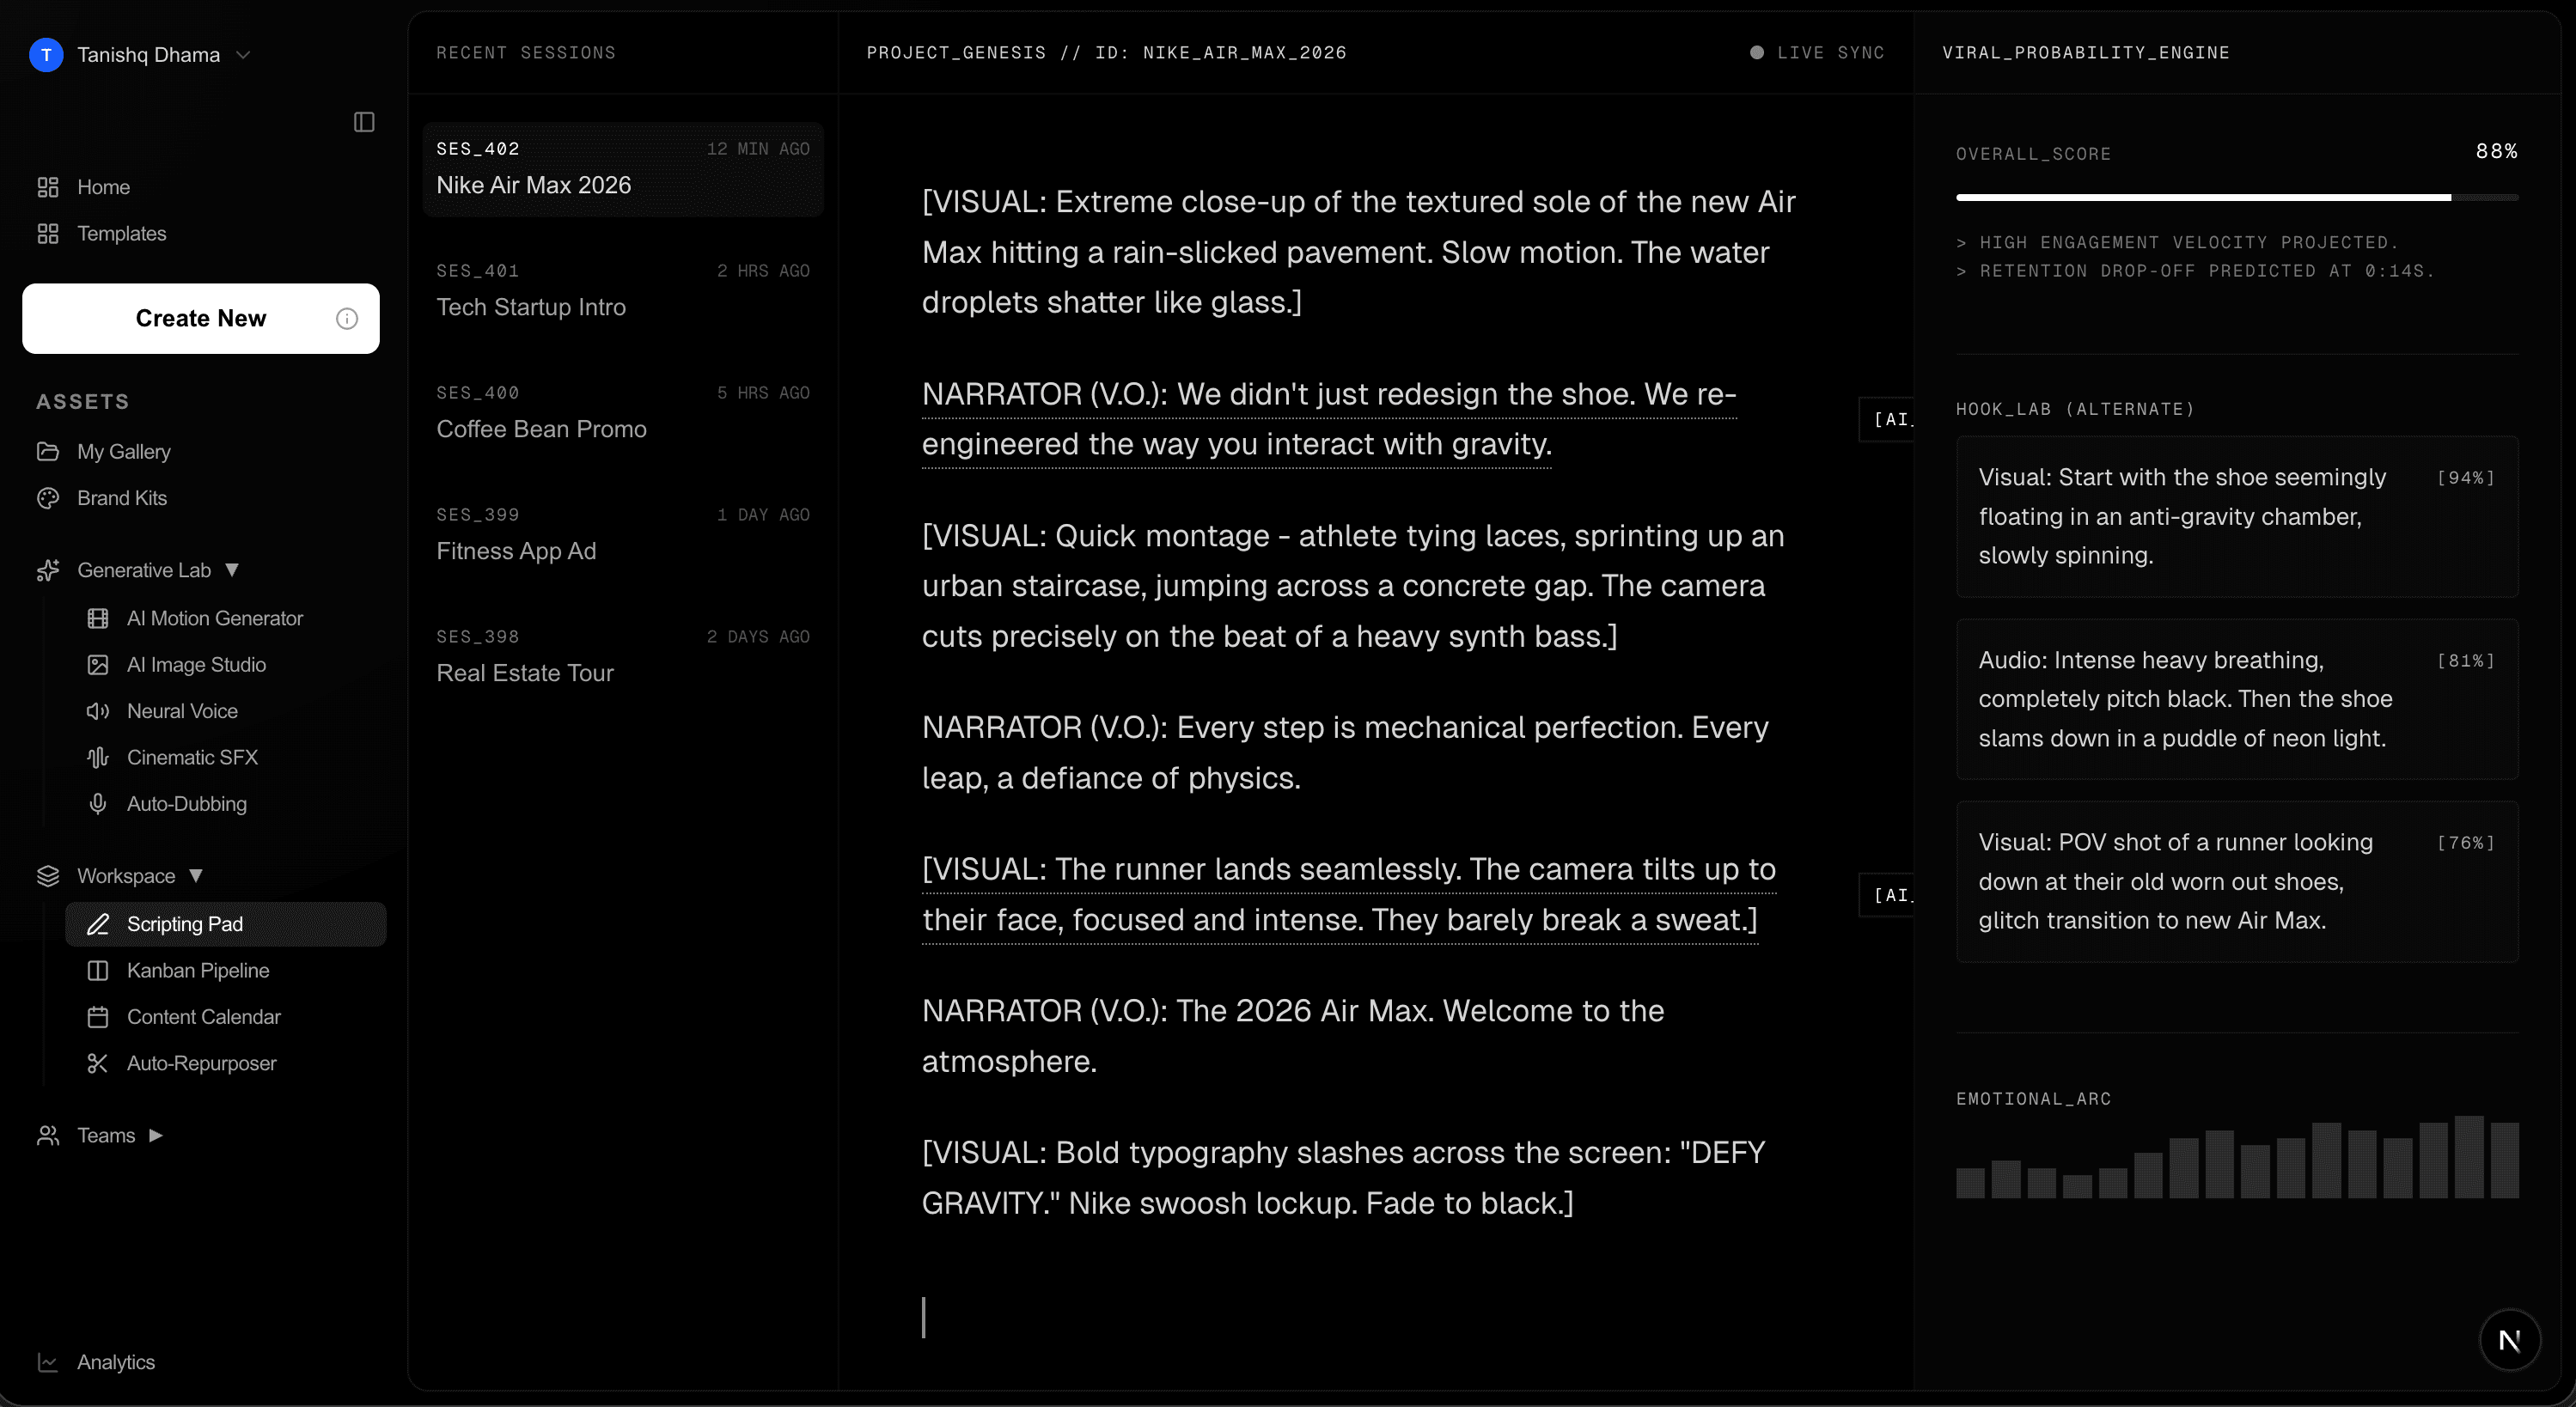The height and width of the screenshot is (1407, 2576).
Task: Open the Templates page
Action: (x=121, y=234)
